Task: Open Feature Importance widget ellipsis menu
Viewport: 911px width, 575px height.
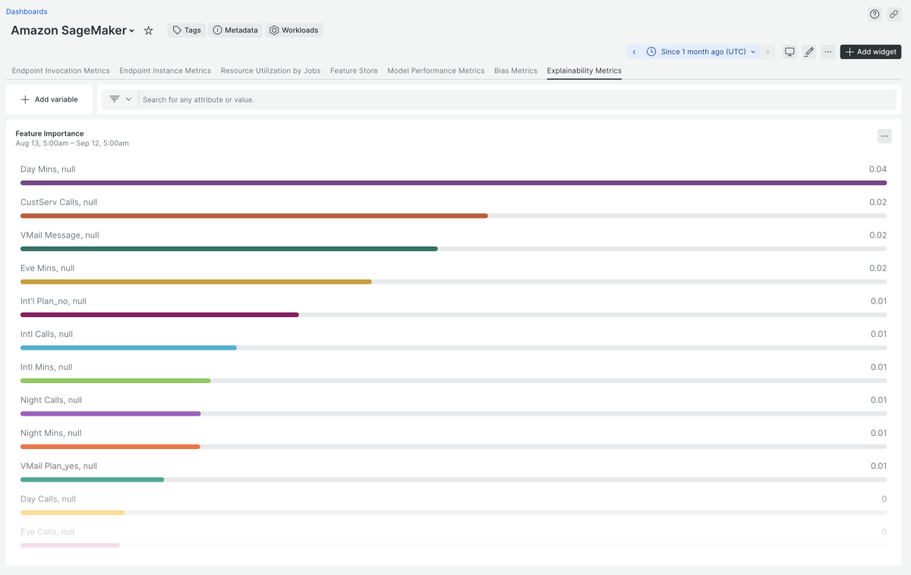Action: (884, 136)
